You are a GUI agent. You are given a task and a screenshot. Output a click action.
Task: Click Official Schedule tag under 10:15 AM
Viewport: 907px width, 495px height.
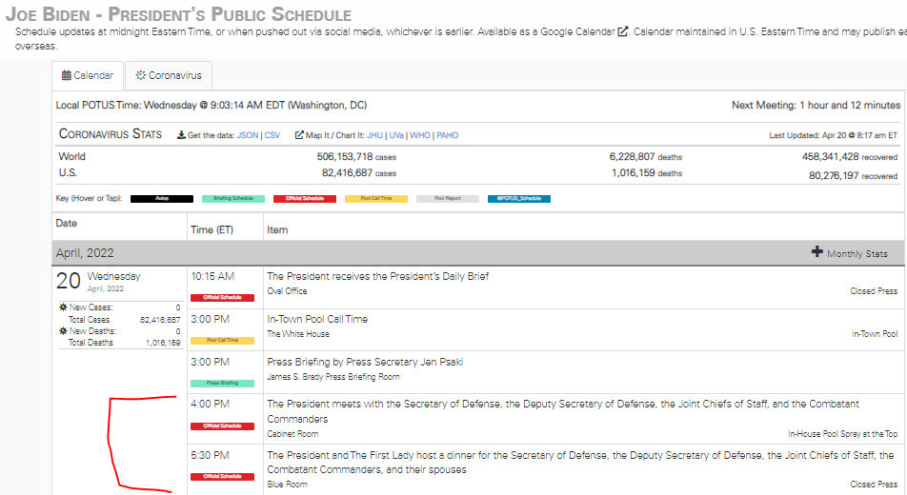223,298
